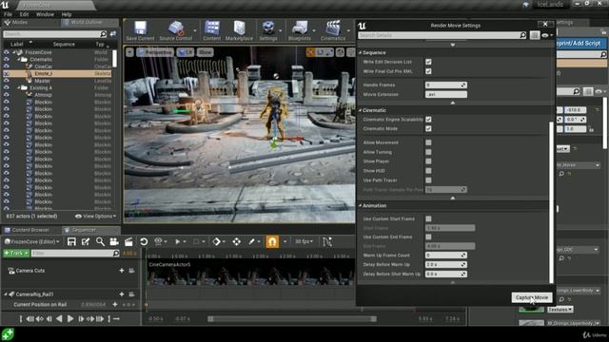Toggle the orange snapping magnet icon
Screen dimensions: 609x342
click(x=272, y=242)
